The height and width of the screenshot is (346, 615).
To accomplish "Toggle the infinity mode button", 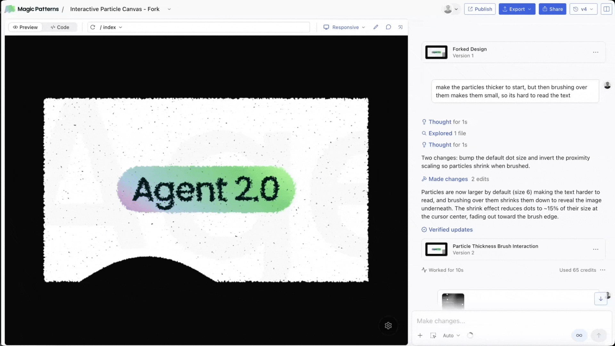I will [579, 335].
